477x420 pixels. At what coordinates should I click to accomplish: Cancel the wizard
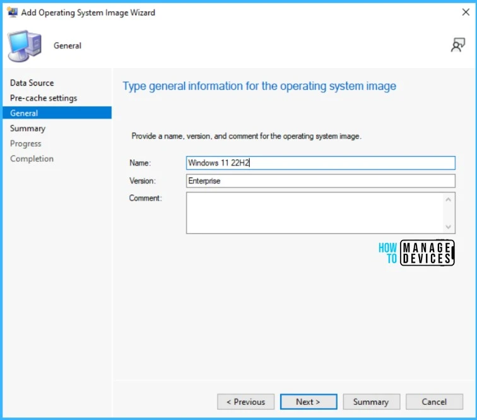[x=434, y=402]
